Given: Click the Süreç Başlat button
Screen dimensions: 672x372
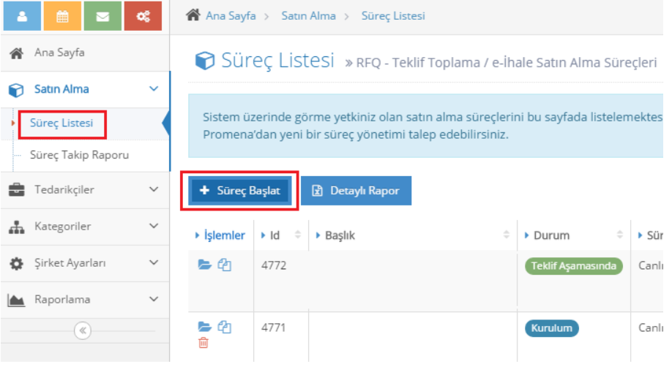Looking at the screenshot, I should point(240,191).
